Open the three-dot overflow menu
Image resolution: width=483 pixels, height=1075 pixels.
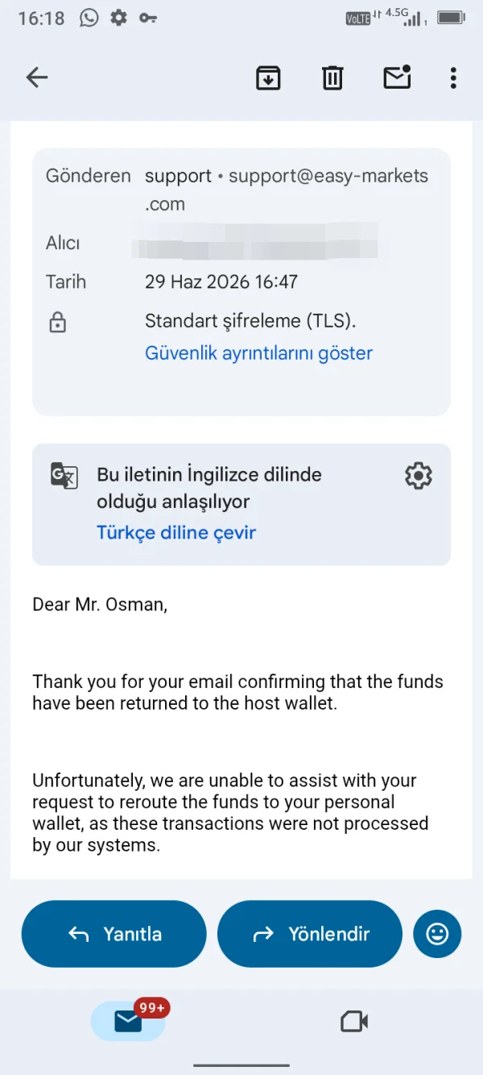[453, 77]
